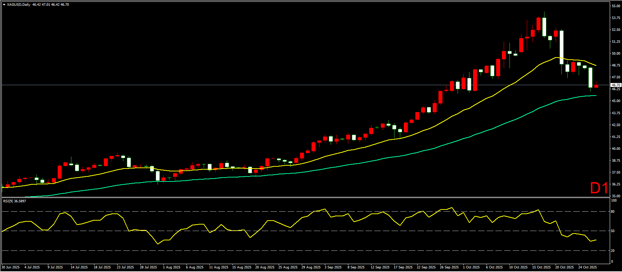Select the latest red candle at right edge
Image resolution: width=622 pixels, height=272 pixels.
pos(596,86)
